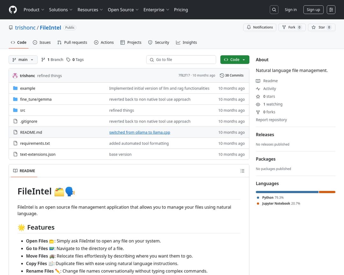
Task: Open the README outline list icon
Action: 242,171
